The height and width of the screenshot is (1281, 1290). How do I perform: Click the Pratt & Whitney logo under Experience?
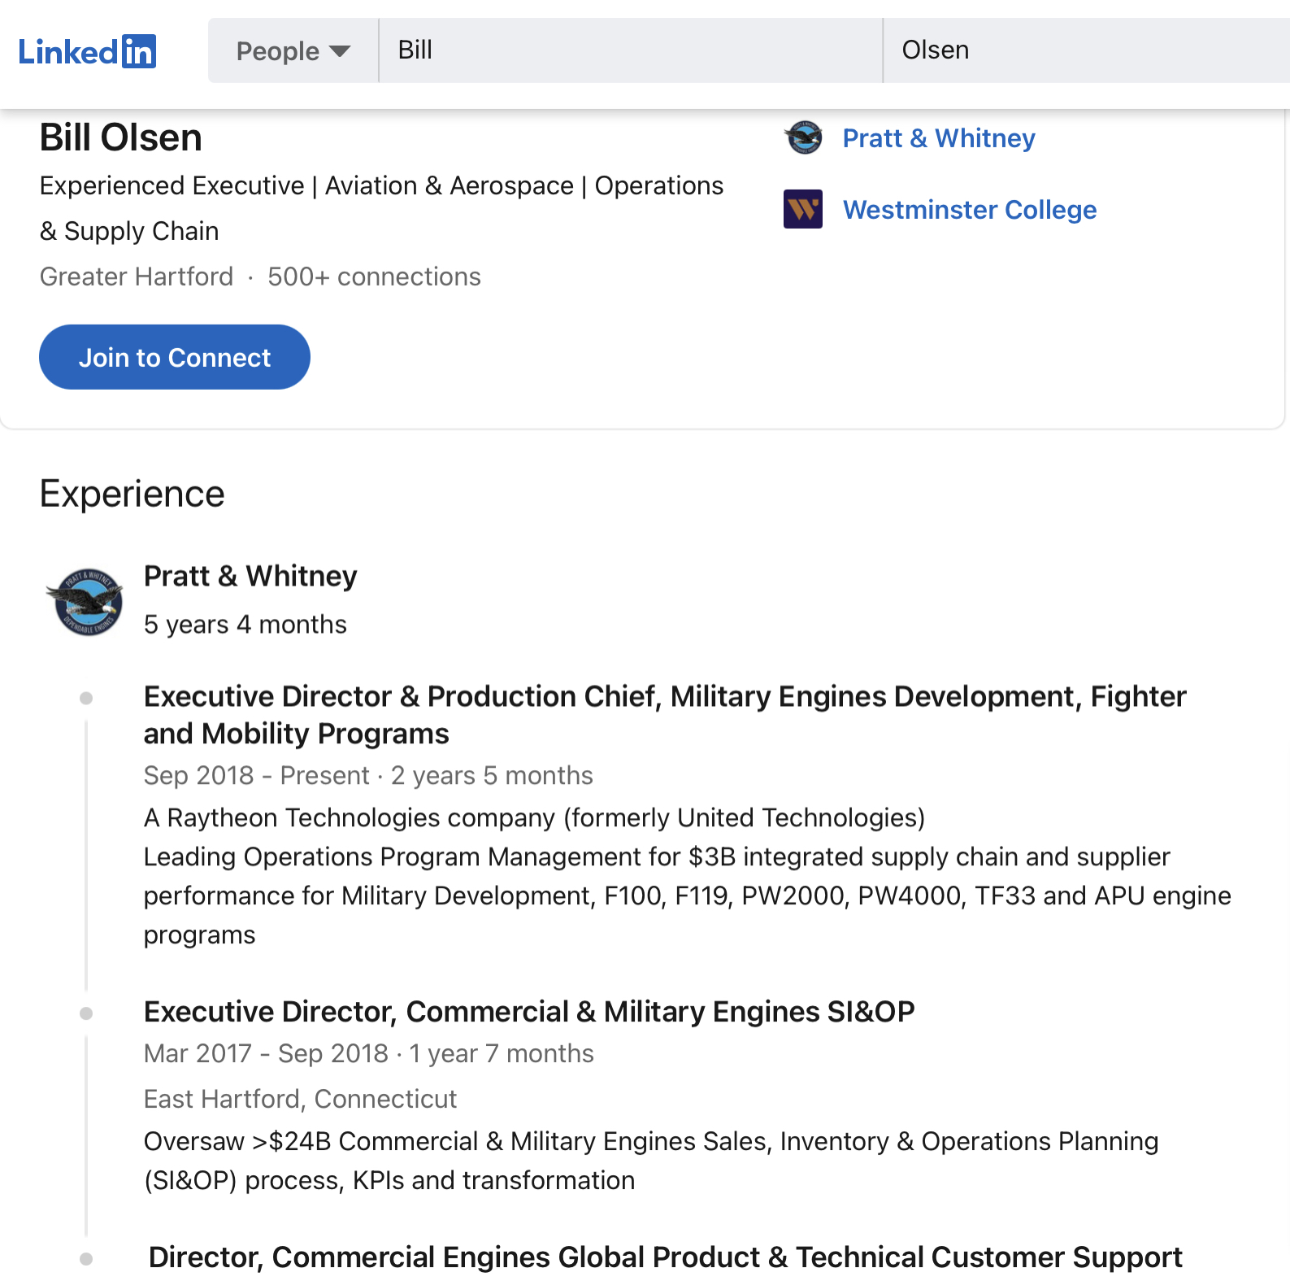click(x=85, y=602)
